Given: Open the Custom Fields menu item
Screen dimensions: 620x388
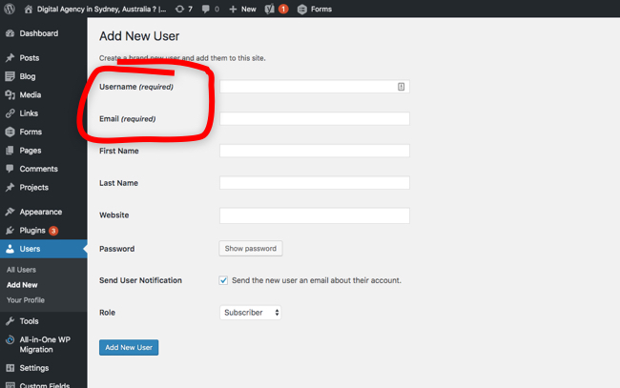Looking at the screenshot, I should tap(44, 385).
